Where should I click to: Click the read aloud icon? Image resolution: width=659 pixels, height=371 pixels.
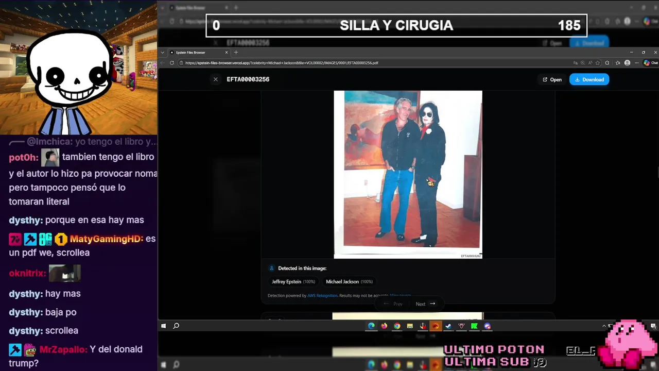(590, 63)
